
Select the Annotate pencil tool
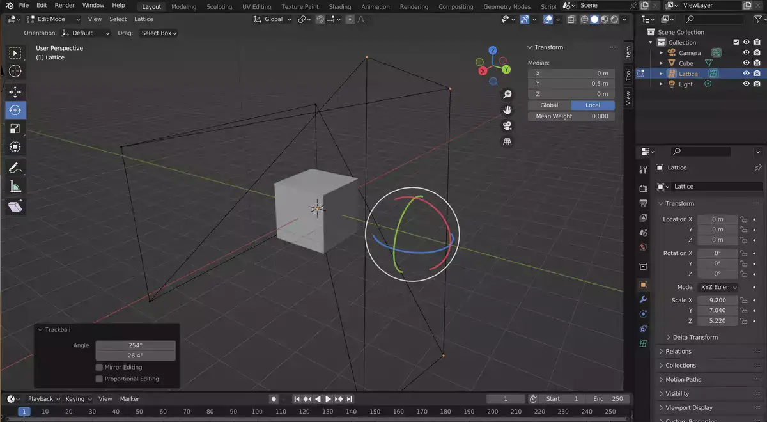[15, 168]
